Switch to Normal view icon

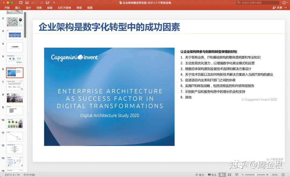(222, 175)
